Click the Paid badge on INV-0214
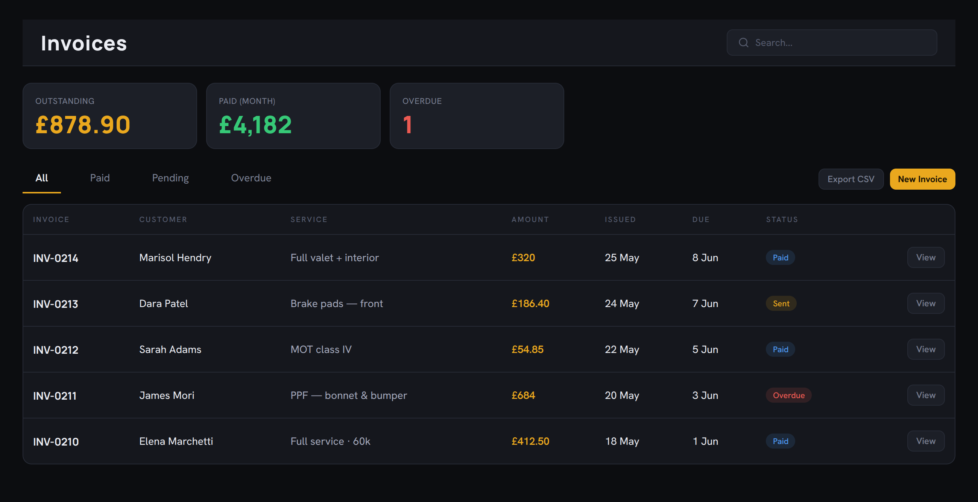 pos(780,258)
